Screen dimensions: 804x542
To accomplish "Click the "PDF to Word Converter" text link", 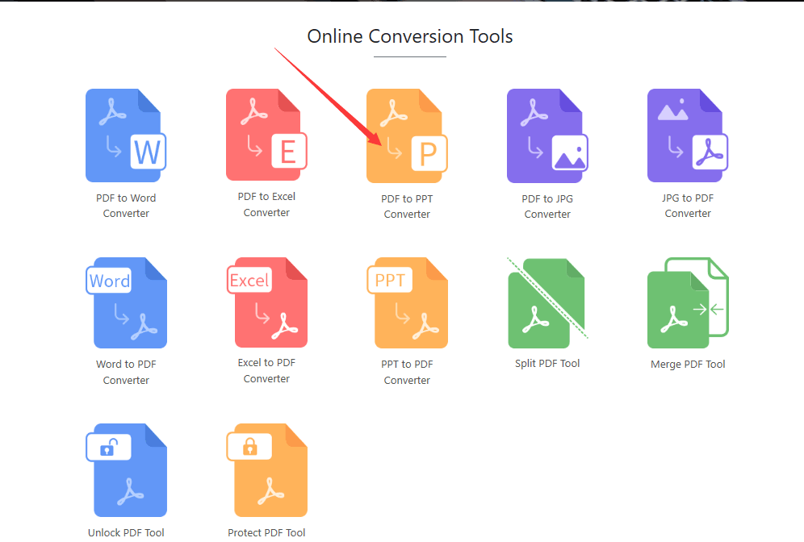I will click(126, 206).
